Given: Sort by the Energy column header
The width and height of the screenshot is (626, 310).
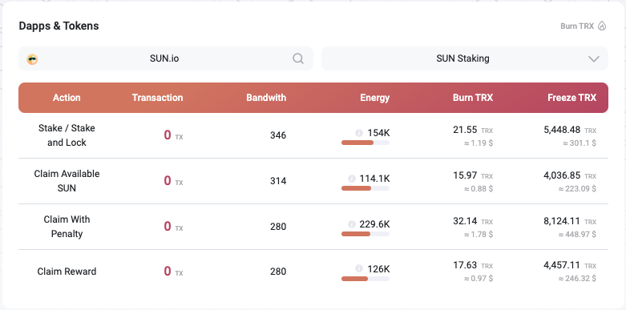Looking at the screenshot, I should [374, 98].
